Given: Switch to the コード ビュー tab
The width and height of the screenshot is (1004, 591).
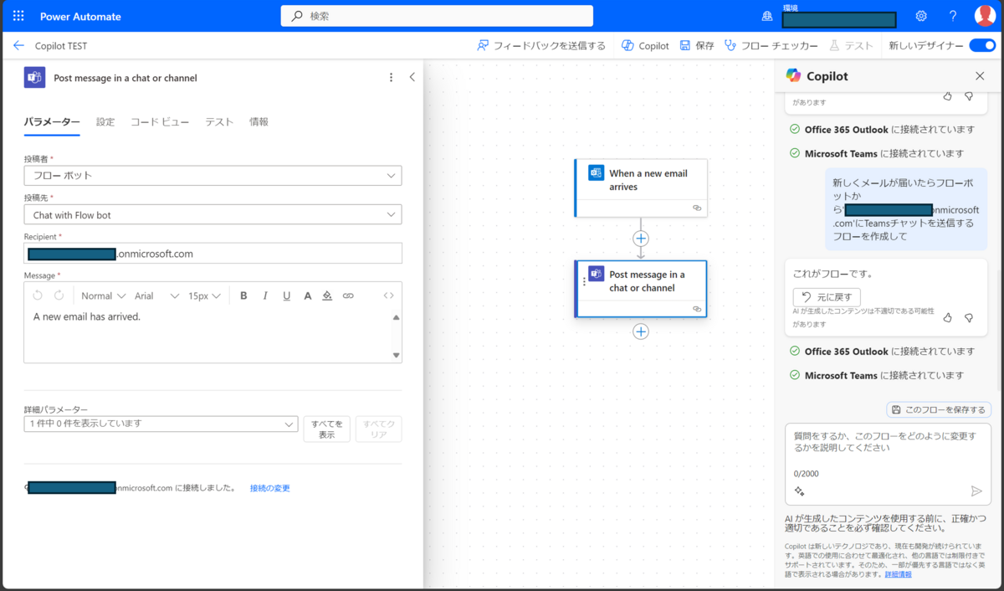Looking at the screenshot, I should coord(160,122).
